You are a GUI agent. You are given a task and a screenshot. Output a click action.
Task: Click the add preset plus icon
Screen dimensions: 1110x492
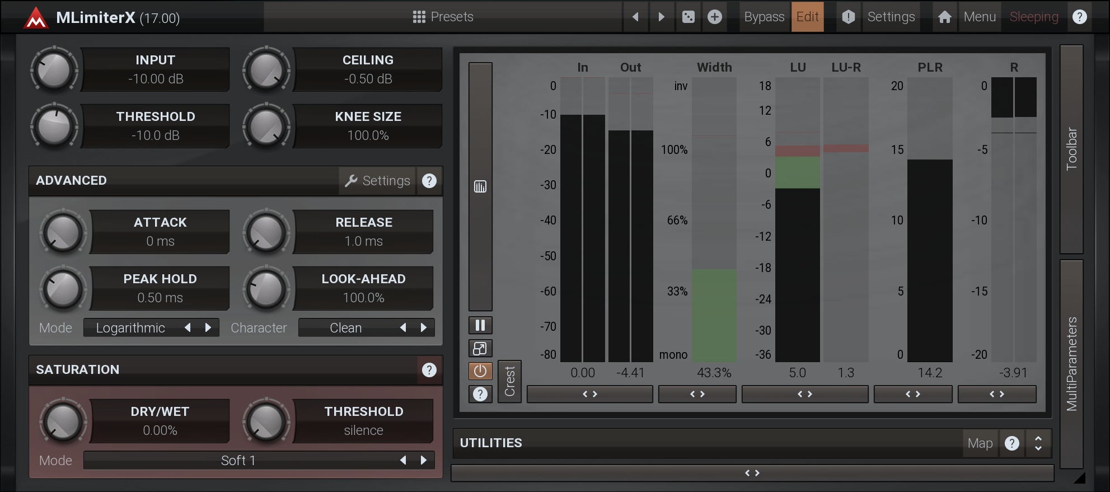[715, 17]
